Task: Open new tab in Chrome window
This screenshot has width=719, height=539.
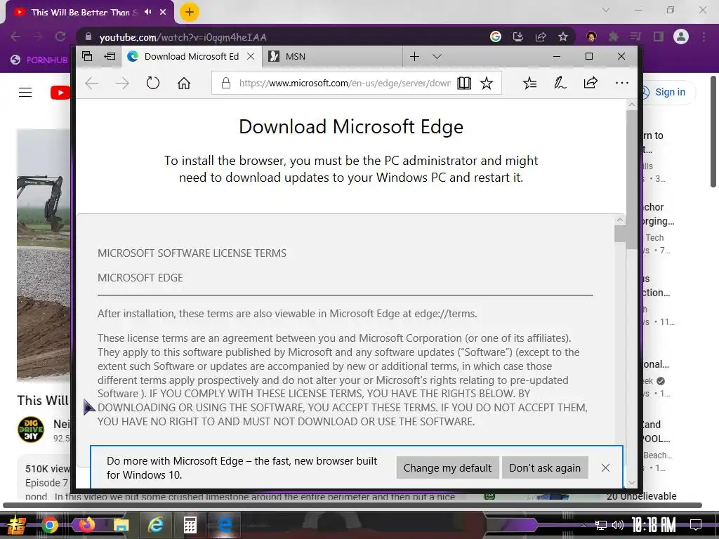Action: (x=190, y=12)
